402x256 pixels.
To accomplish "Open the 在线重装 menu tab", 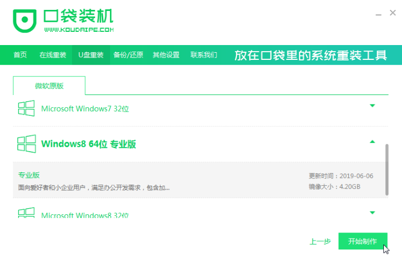I will [53, 55].
